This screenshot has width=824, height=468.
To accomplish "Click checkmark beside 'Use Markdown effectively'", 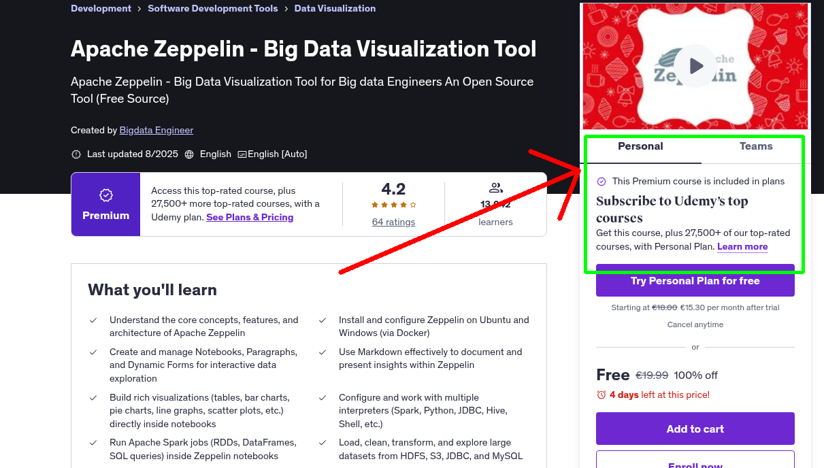I will (x=323, y=352).
